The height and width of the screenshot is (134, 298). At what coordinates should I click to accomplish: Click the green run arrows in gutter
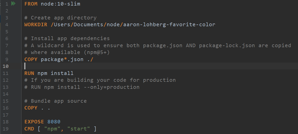click(13, 4)
